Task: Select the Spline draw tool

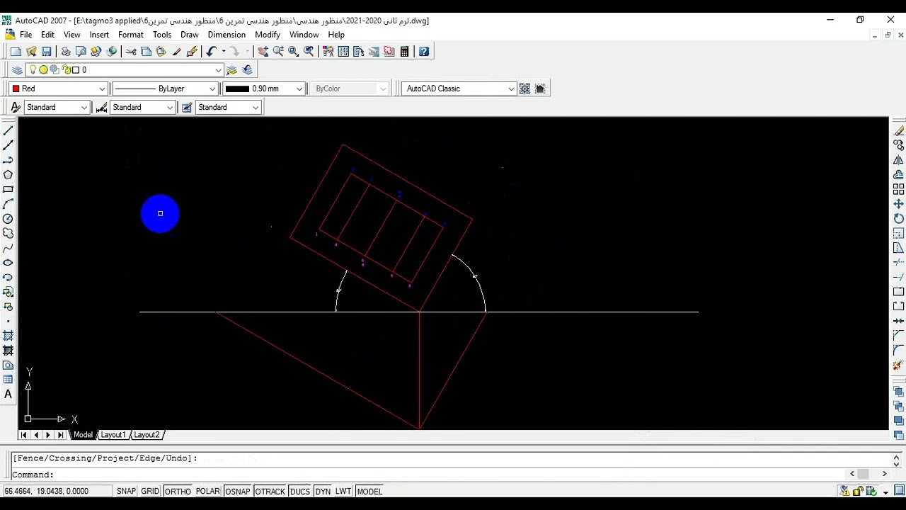Action: 8,248
